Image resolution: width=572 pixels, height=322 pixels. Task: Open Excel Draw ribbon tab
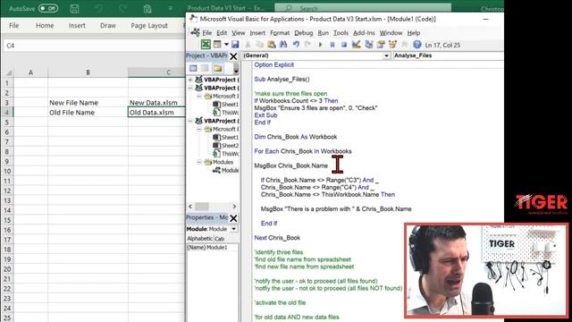coord(107,26)
